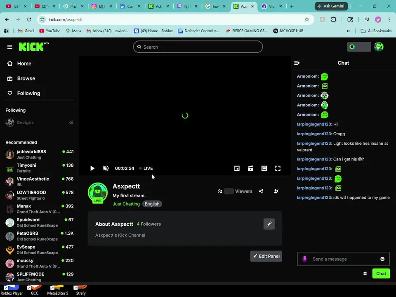Image resolution: width=396 pixels, height=297 pixels.
Task: Open the YouTube bookmark
Action: click(50, 31)
